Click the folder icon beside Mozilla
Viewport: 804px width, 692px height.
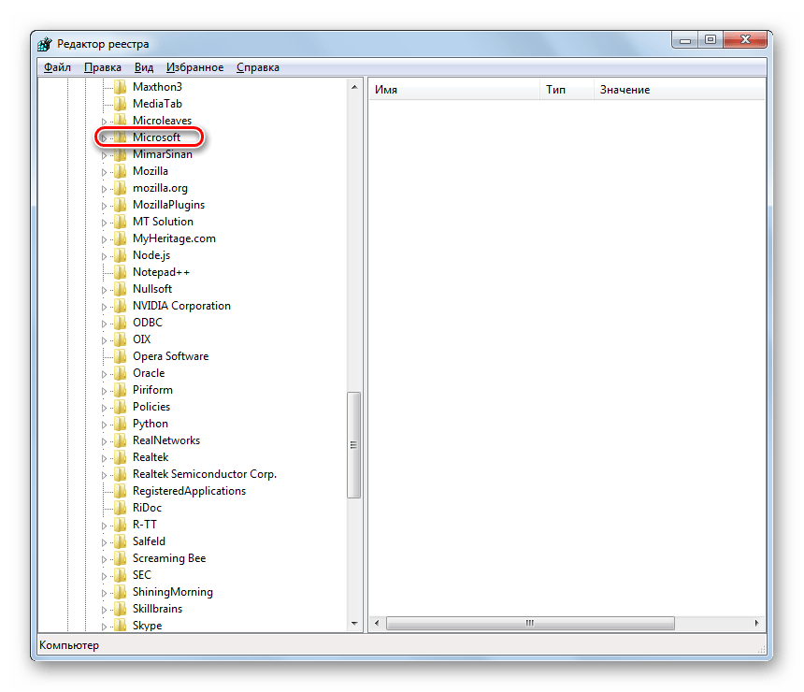[119, 171]
